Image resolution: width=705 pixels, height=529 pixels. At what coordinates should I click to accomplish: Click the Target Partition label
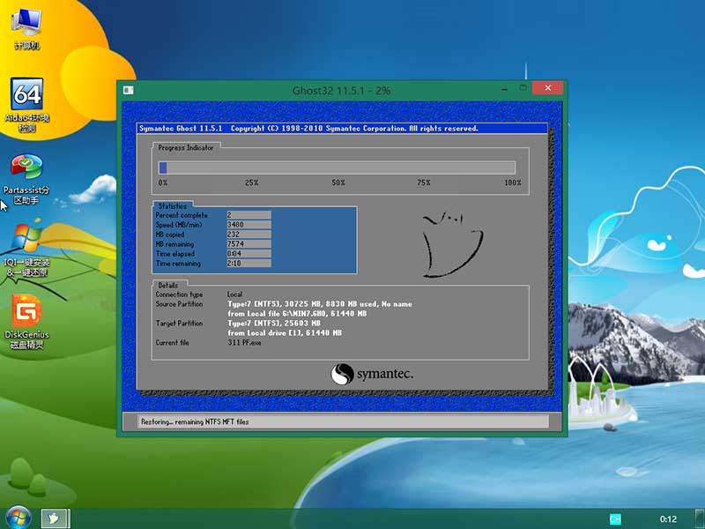pos(179,324)
